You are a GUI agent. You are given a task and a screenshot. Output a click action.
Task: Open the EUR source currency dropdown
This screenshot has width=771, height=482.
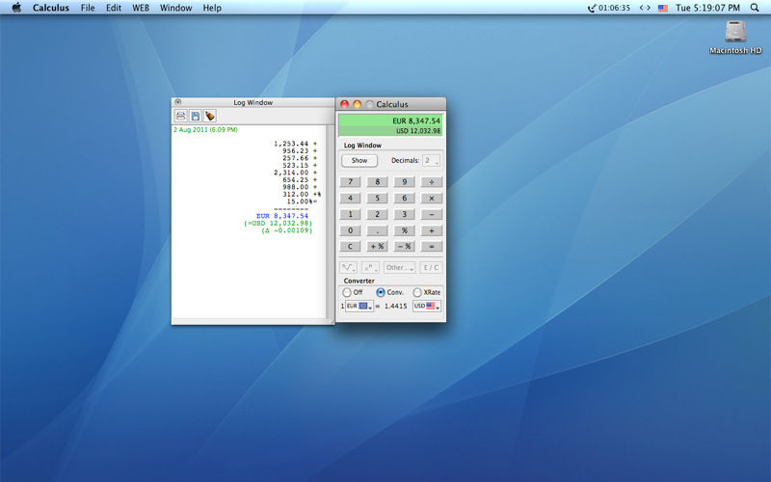point(359,306)
